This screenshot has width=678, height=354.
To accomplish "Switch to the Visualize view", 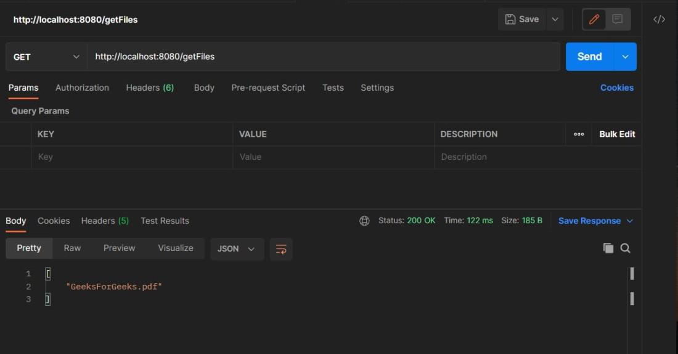I will pyautogui.click(x=176, y=248).
